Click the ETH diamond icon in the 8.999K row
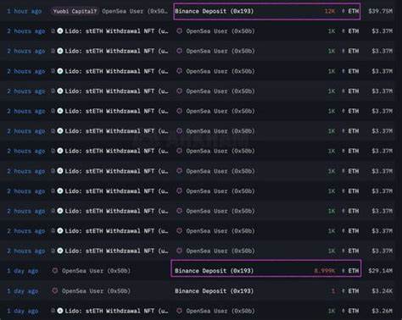This screenshot has width=402, height=320. [343, 271]
